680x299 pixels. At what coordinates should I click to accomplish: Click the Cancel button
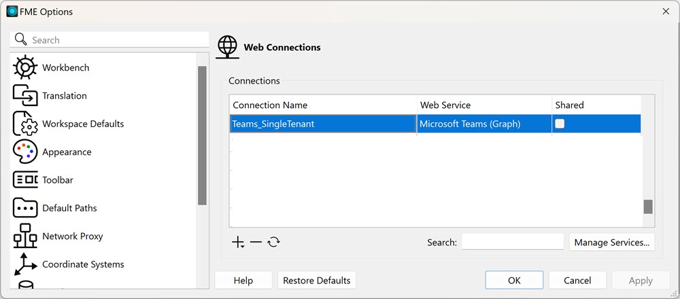coord(577,281)
